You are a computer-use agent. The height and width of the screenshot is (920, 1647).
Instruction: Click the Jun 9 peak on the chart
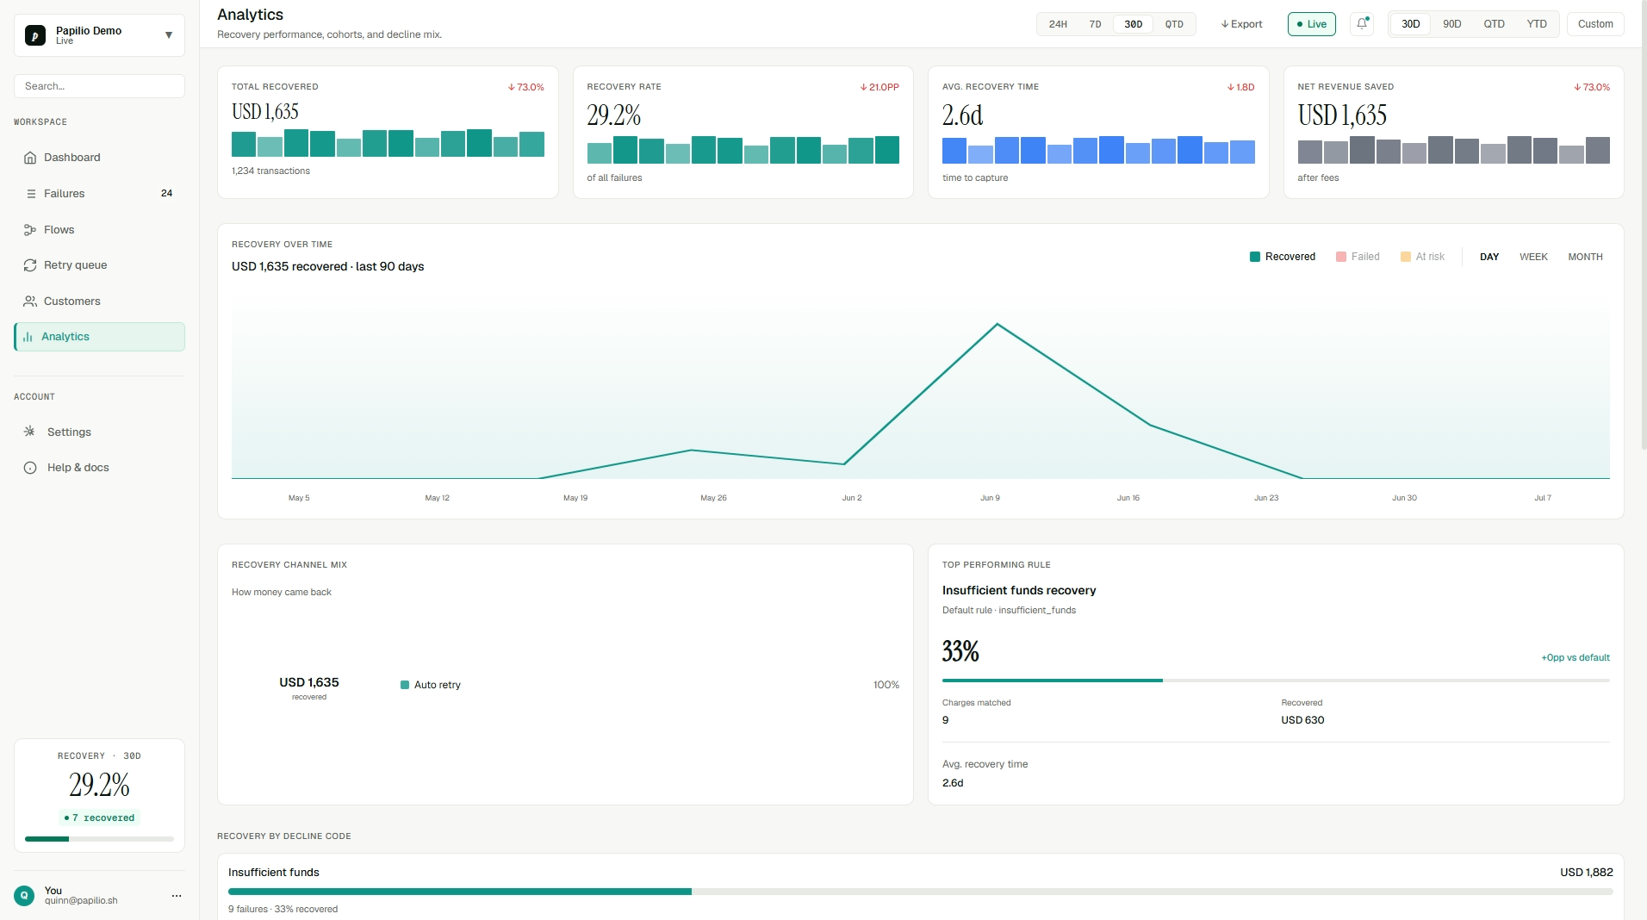coord(998,324)
